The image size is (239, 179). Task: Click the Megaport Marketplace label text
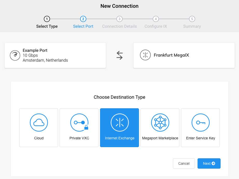click(x=160, y=138)
